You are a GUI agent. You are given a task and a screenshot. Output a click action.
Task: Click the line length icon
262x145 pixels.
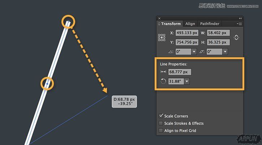(163, 72)
